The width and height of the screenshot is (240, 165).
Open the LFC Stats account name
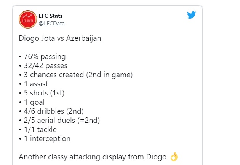coord(51,16)
